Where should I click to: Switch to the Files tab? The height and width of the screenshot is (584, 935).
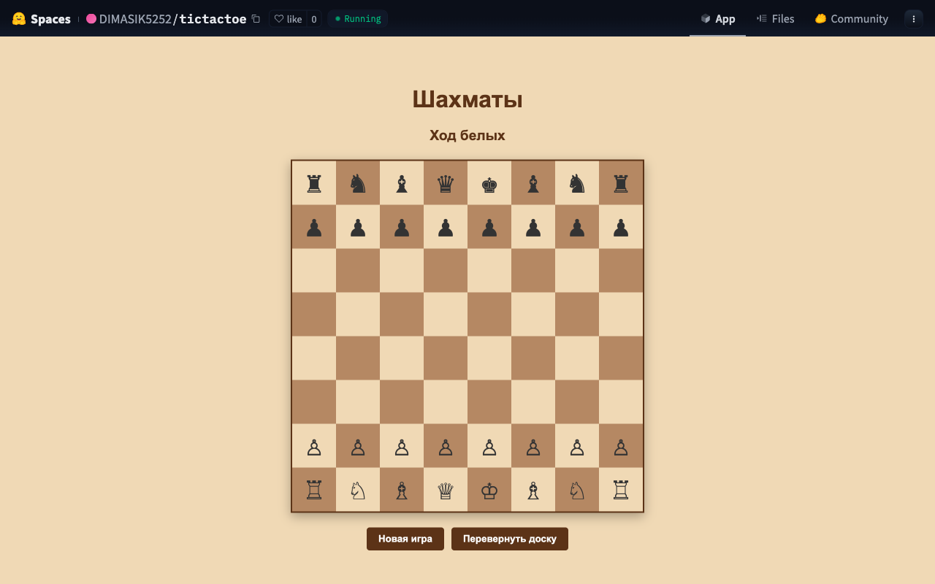tap(775, 19)
